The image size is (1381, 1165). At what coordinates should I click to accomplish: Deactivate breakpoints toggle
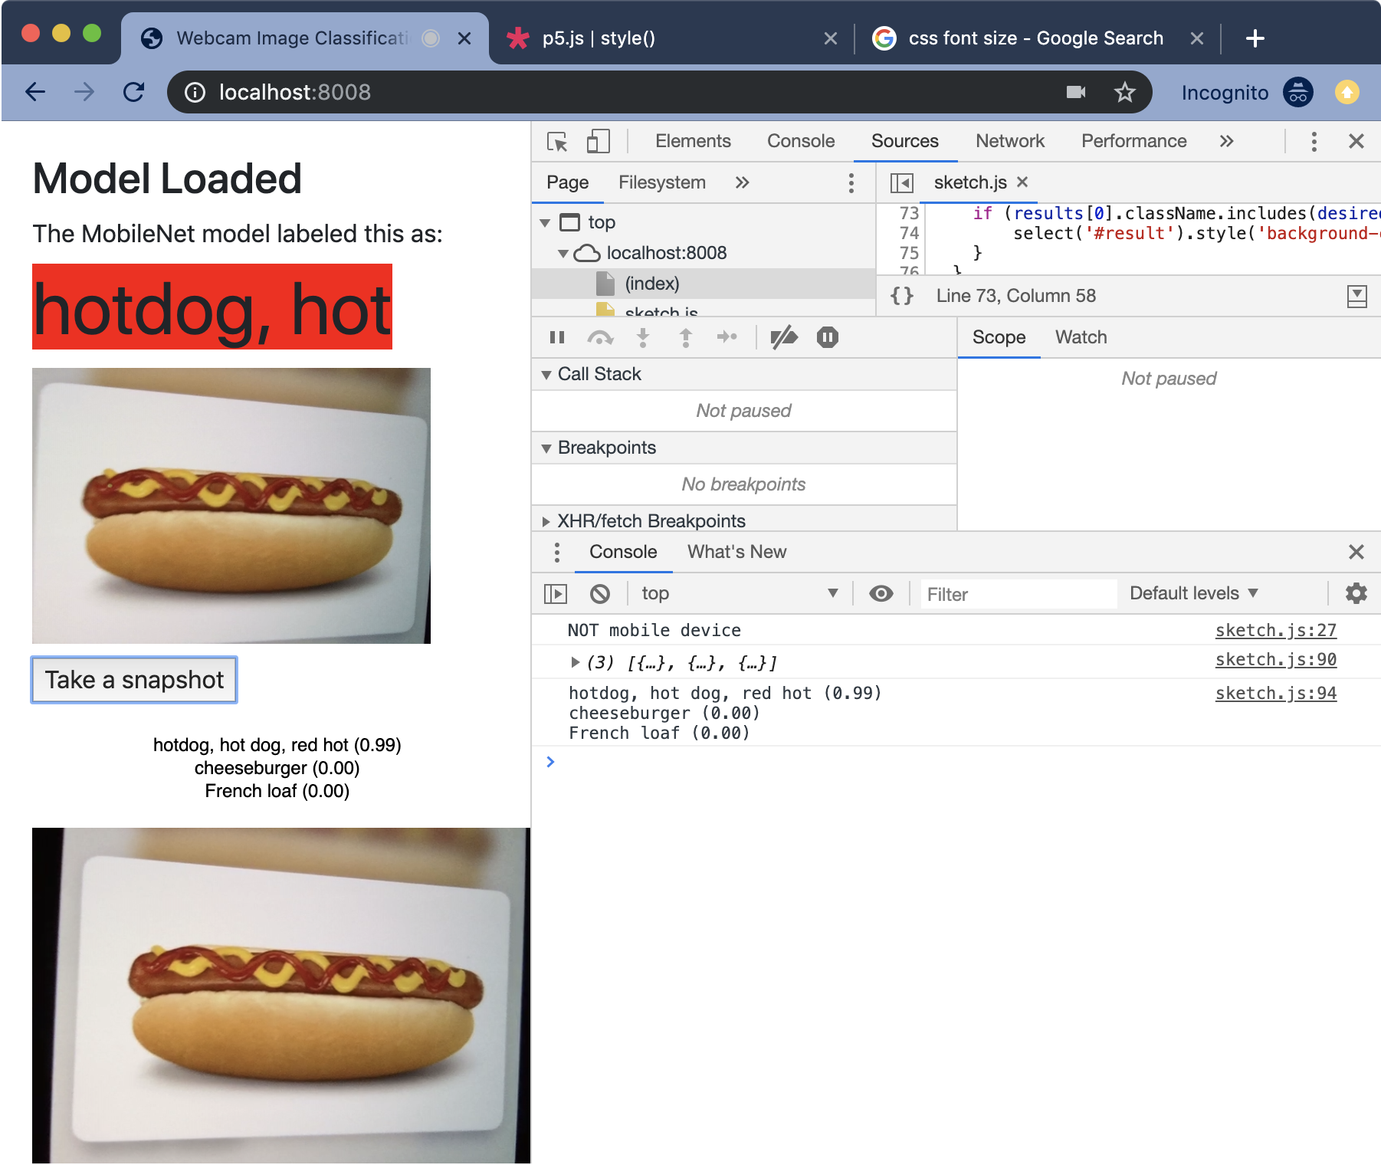(x=784, y=337)
